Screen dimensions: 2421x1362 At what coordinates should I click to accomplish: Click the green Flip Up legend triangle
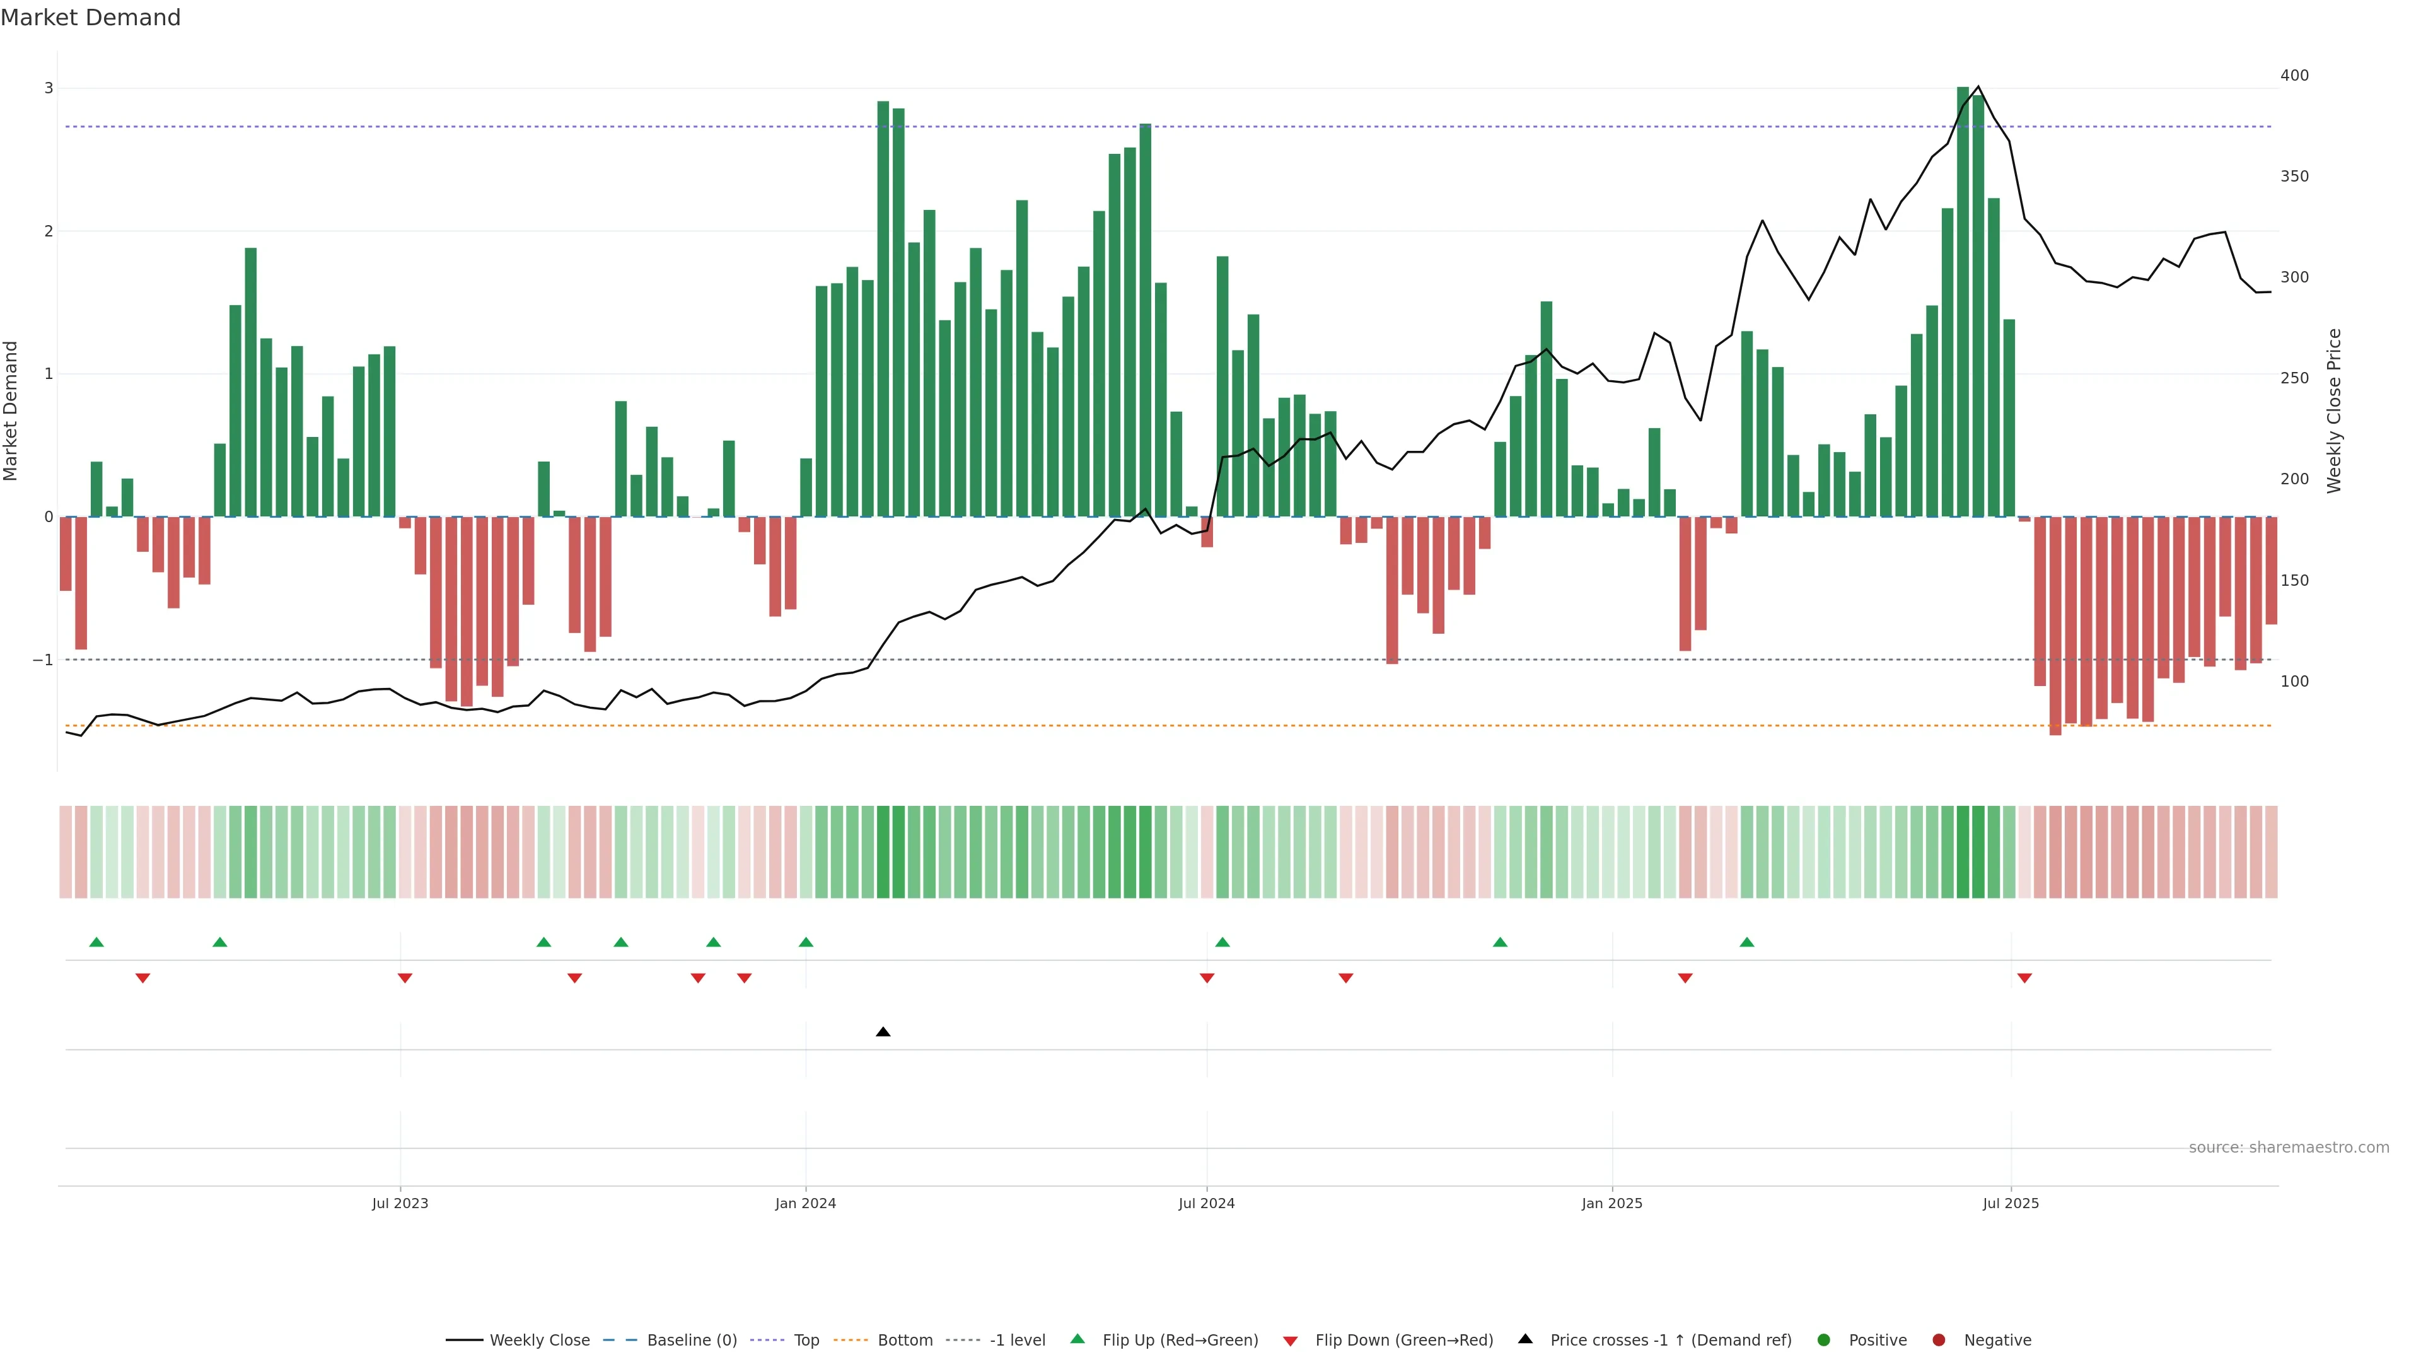(x=1077, y=1339)
